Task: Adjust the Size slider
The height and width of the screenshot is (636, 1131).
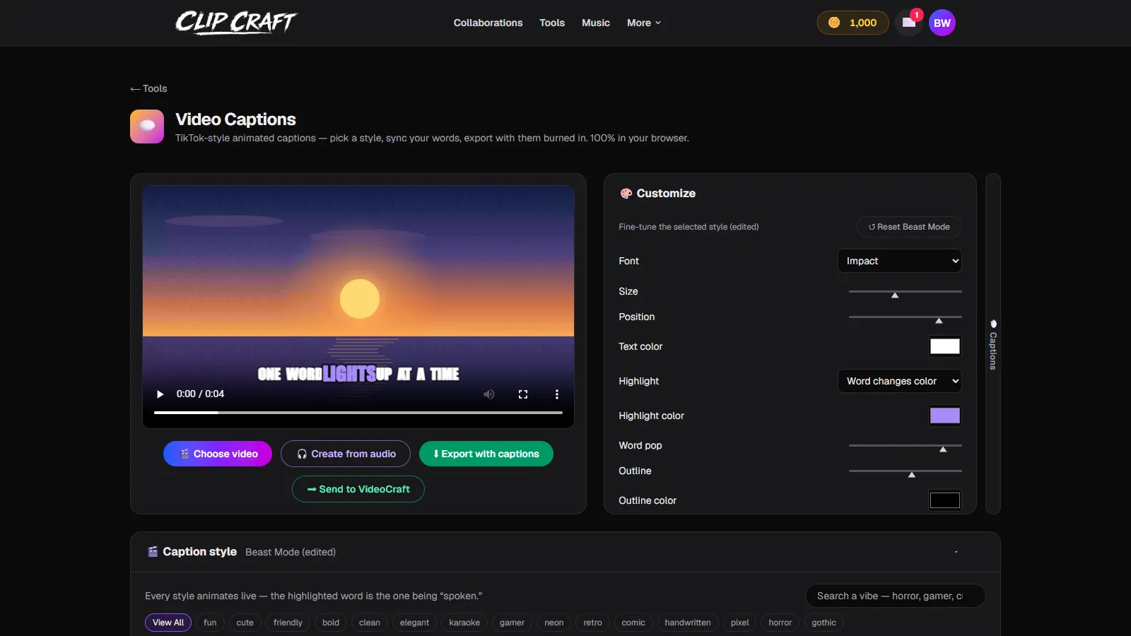Action: [x=906, y=291]
